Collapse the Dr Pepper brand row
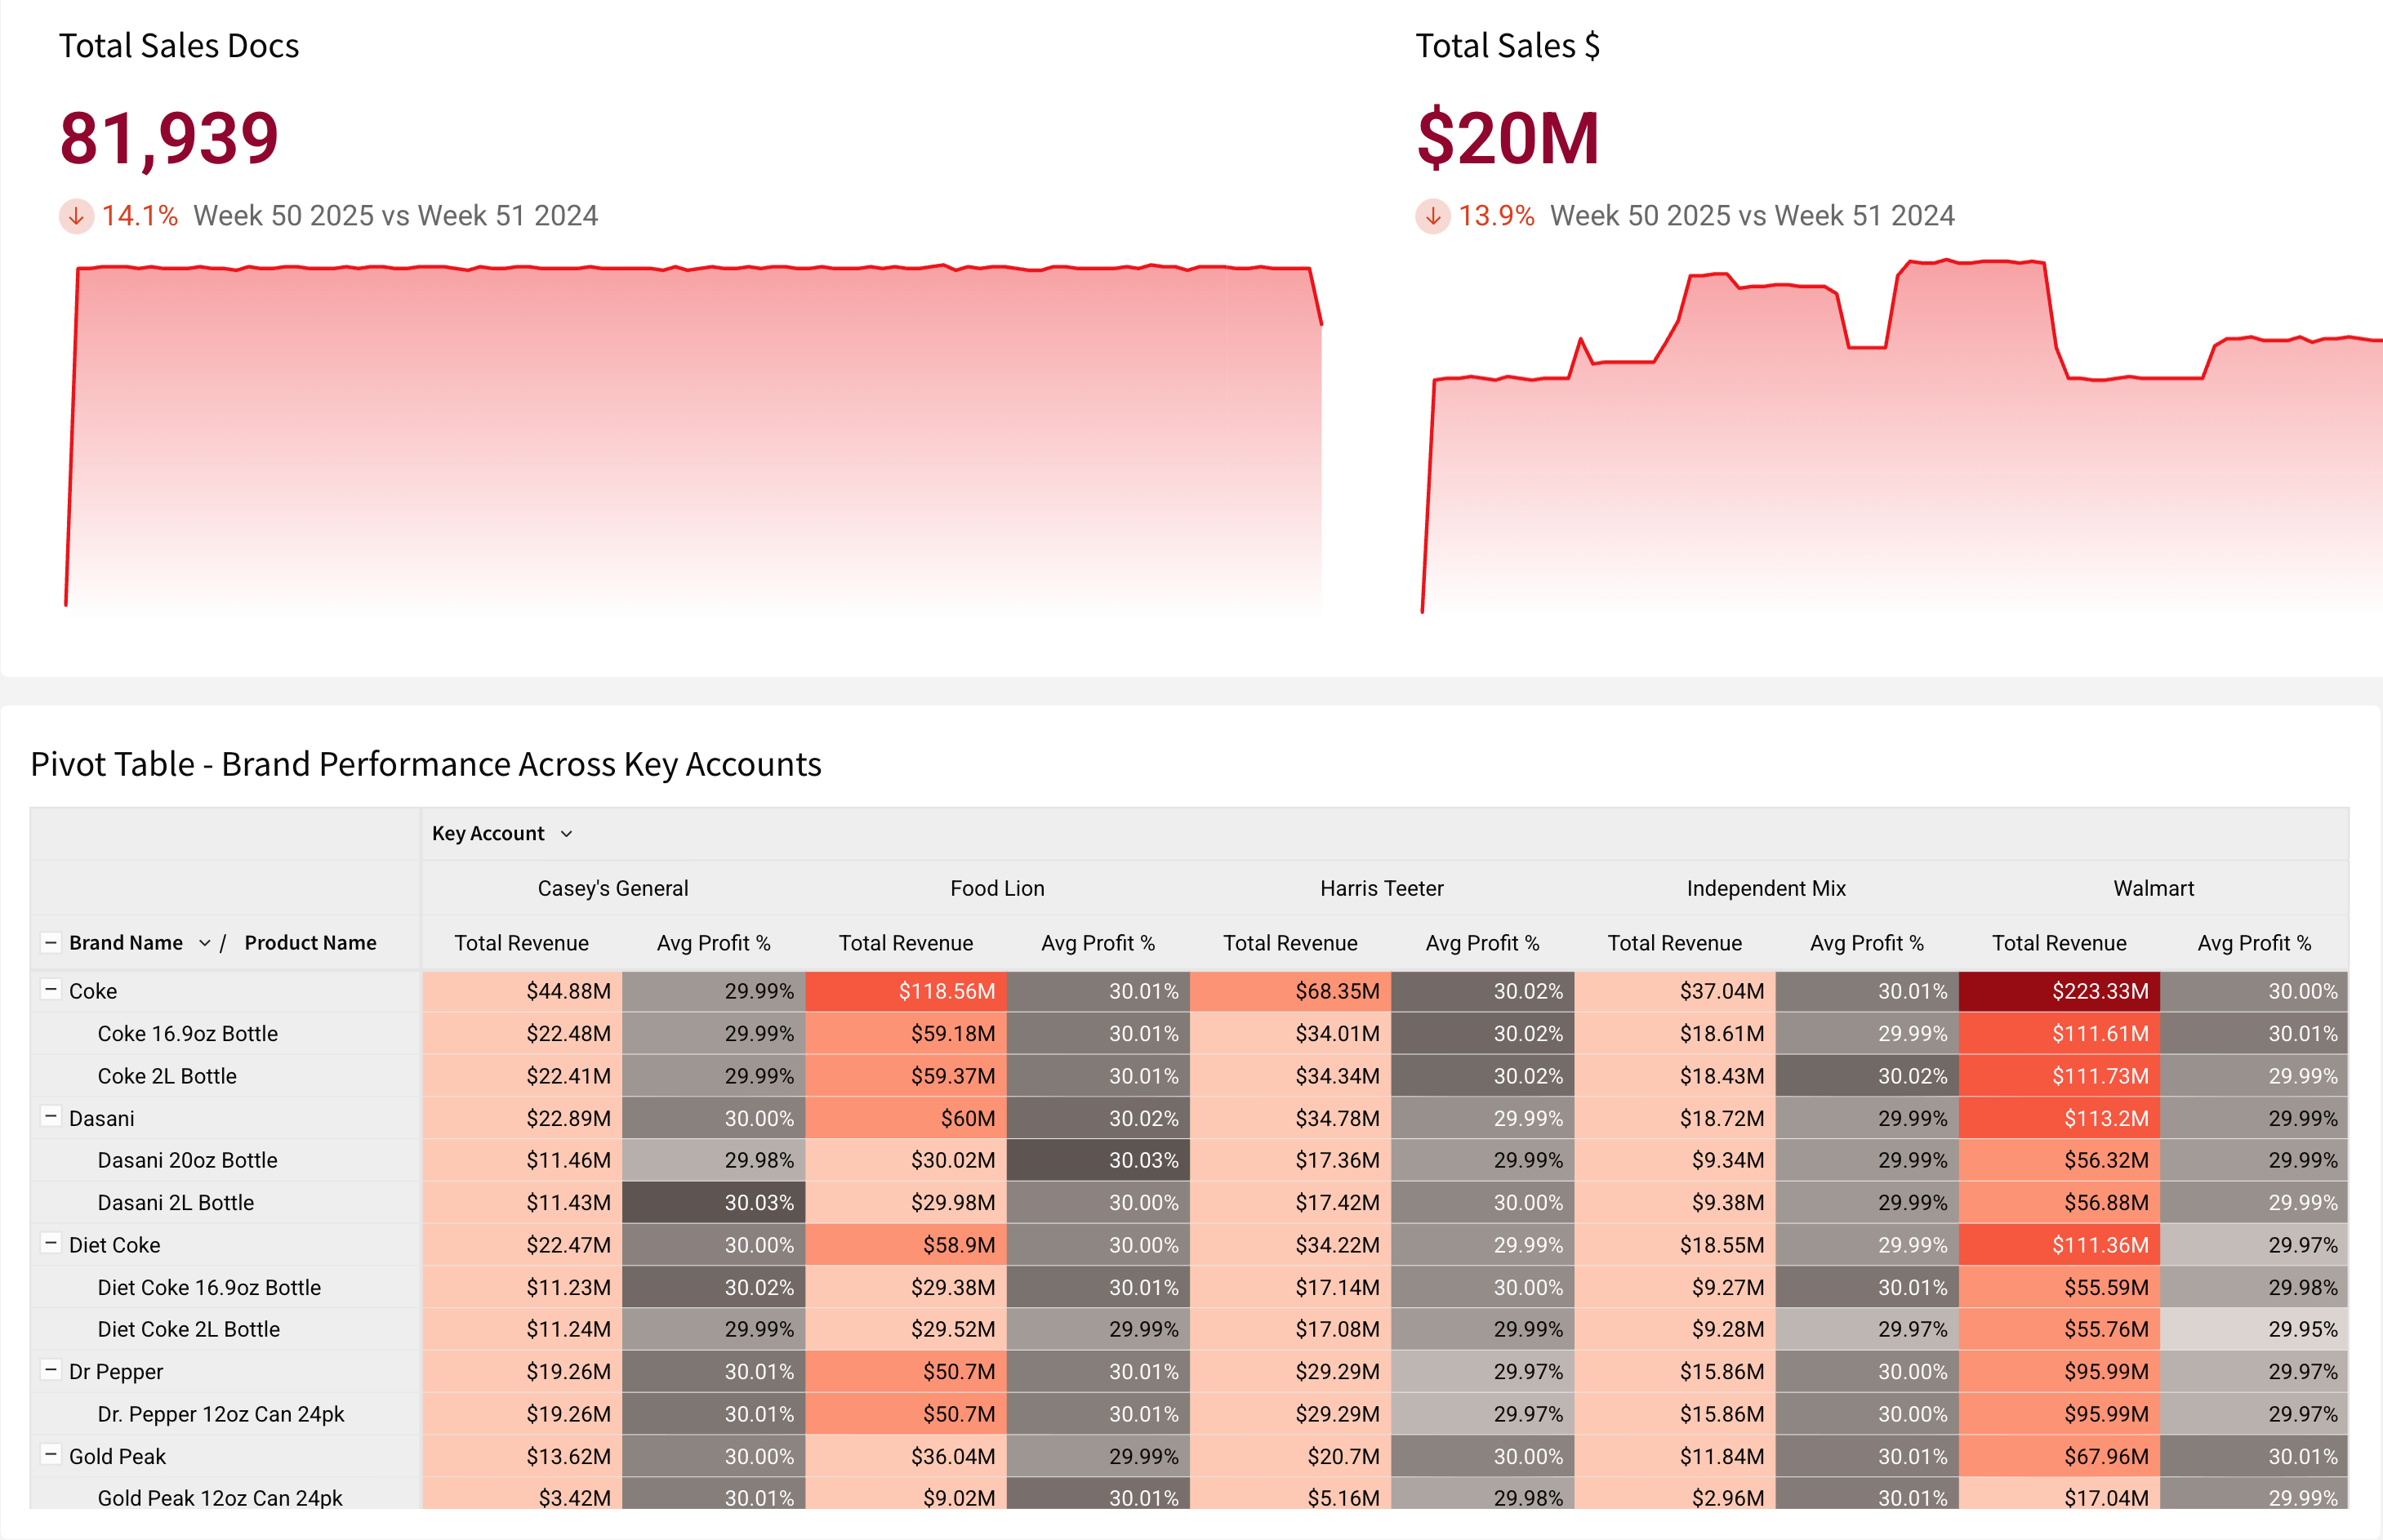This screenshot has height=1540, width=2383. (x=50, y=1371)
